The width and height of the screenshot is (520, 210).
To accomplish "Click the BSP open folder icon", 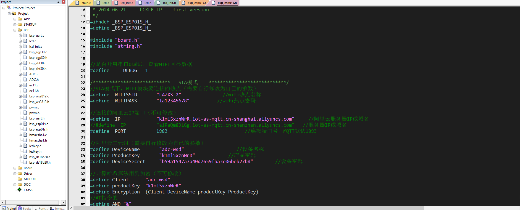I will click(20, 30).
